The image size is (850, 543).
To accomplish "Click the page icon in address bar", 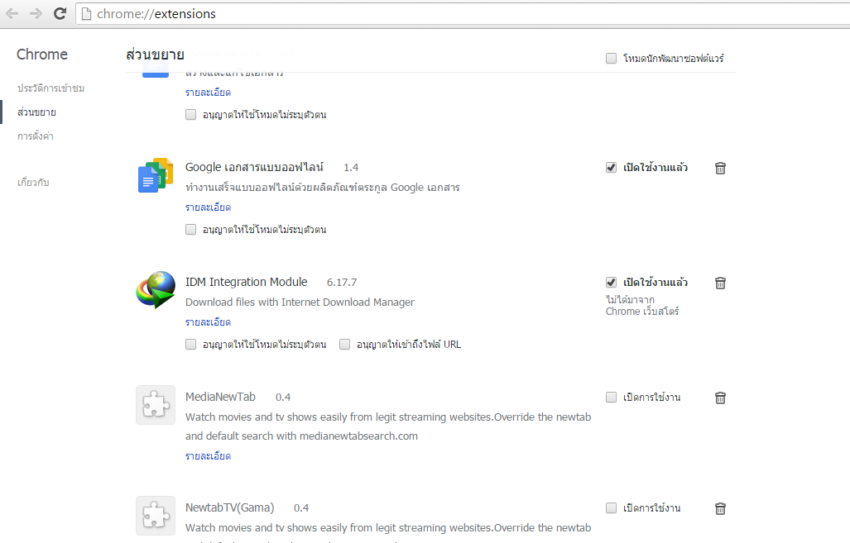I will click(85, 13).
